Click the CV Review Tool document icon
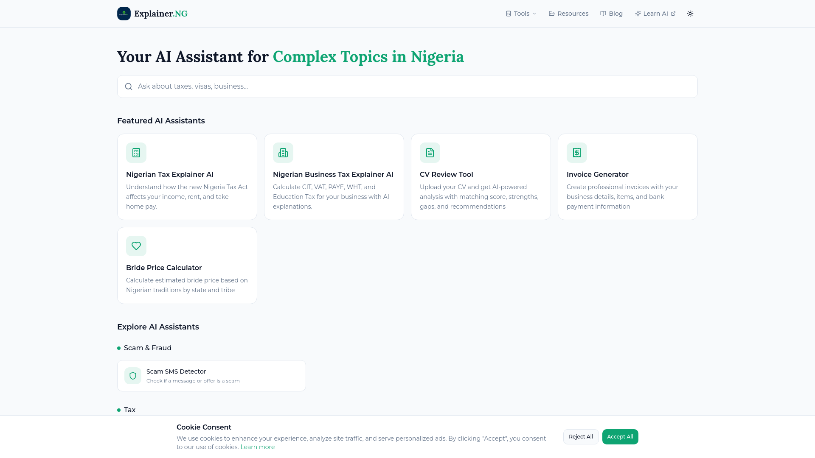This screenshot has height=458, width=815. point(430,152)
